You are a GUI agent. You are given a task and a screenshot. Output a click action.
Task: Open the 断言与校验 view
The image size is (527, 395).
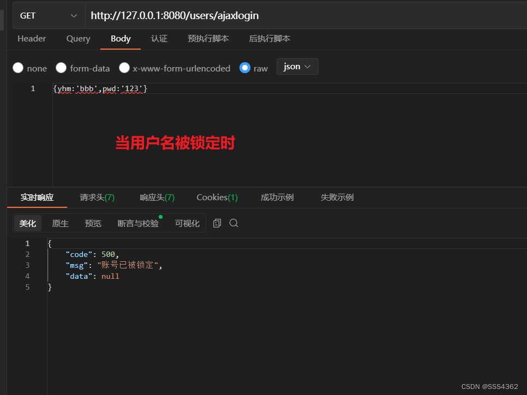pos(138,223)
